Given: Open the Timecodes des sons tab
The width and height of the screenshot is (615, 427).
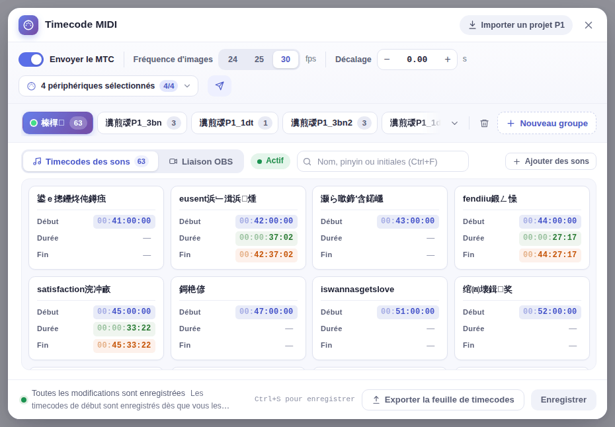Looking at the screenshot, I should tap(91, 161).
